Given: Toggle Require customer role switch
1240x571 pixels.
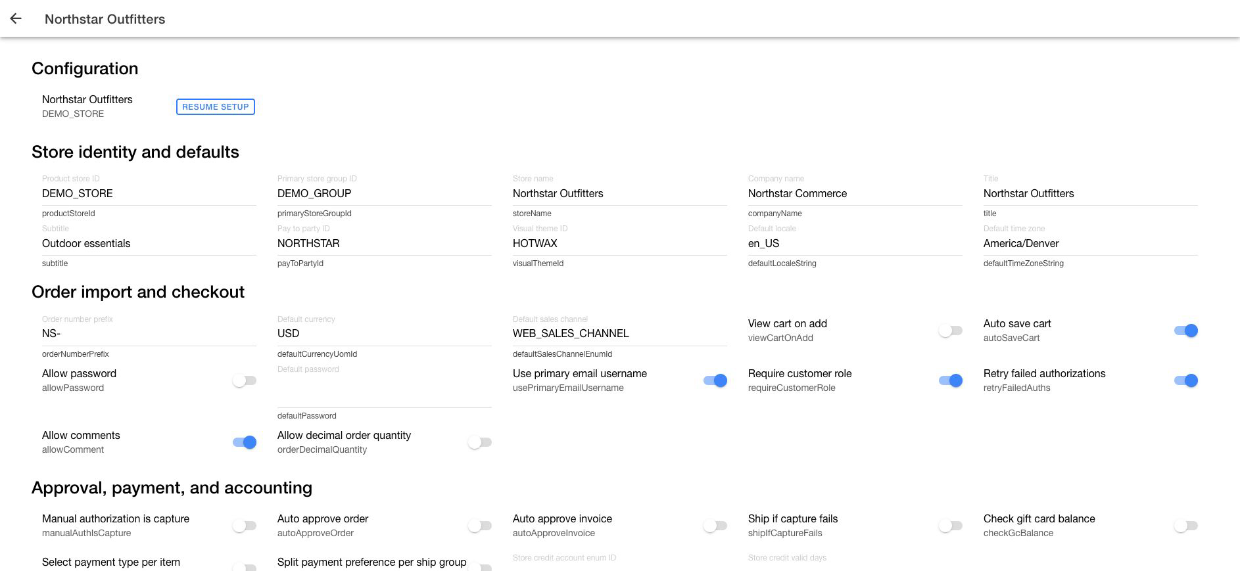Looking at the screenshot, I should (x=950, y=380).
